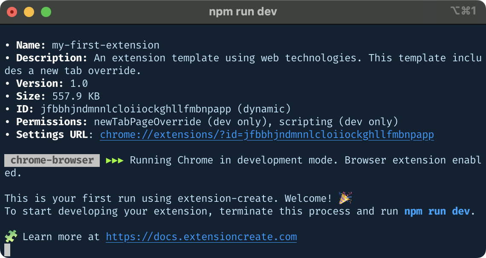Click the 'Learn more at' text
The width and height of the screenshot is (486, 258).
click(x=61, y=237)
